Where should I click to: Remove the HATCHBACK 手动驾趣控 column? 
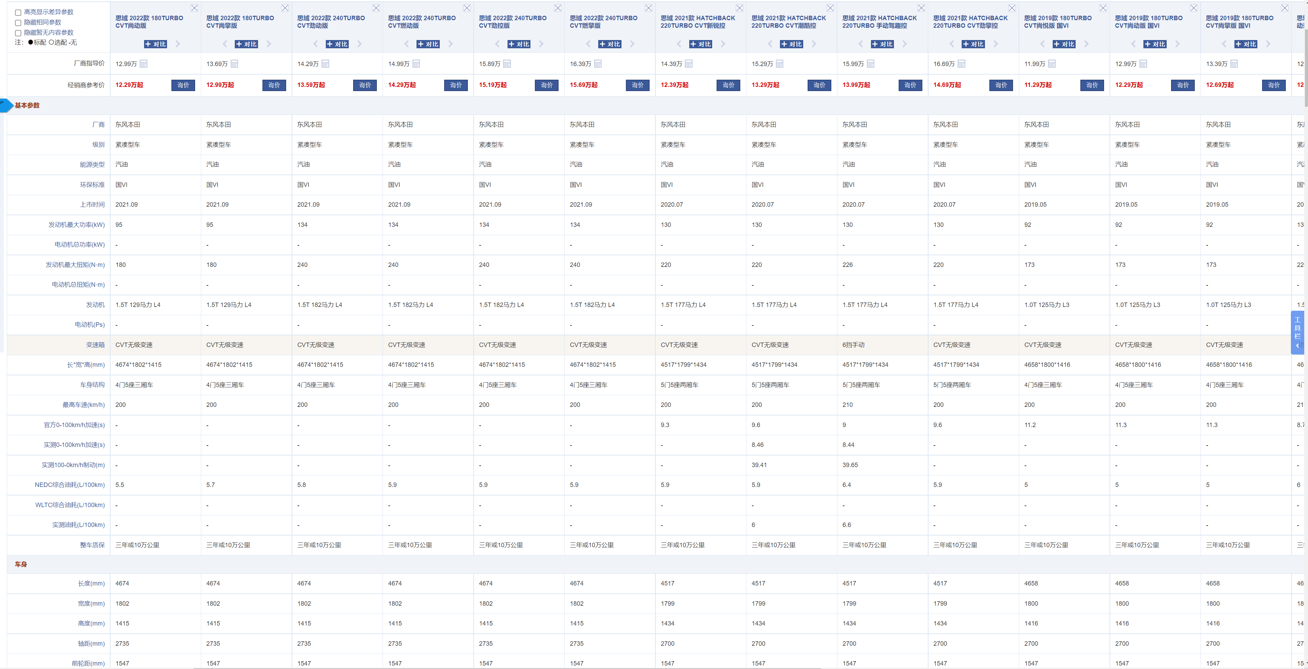pyautogui.click(x=922, y=8)
